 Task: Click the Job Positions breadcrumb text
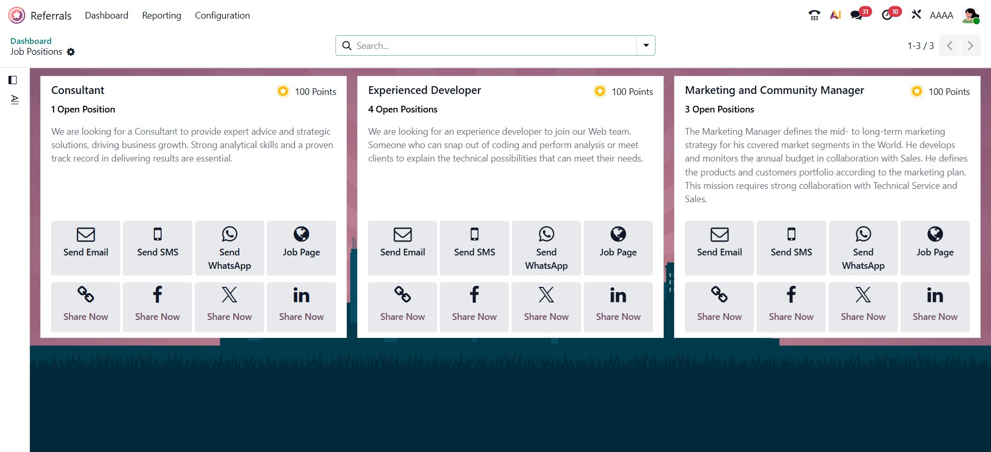(36, 52)
